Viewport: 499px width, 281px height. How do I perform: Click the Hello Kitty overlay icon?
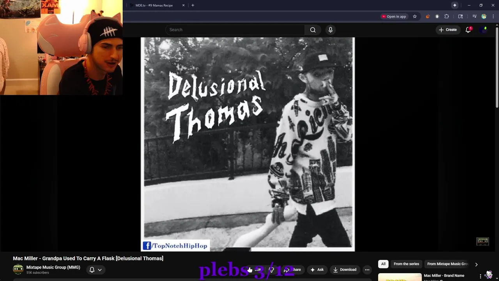tap(489, 275)
